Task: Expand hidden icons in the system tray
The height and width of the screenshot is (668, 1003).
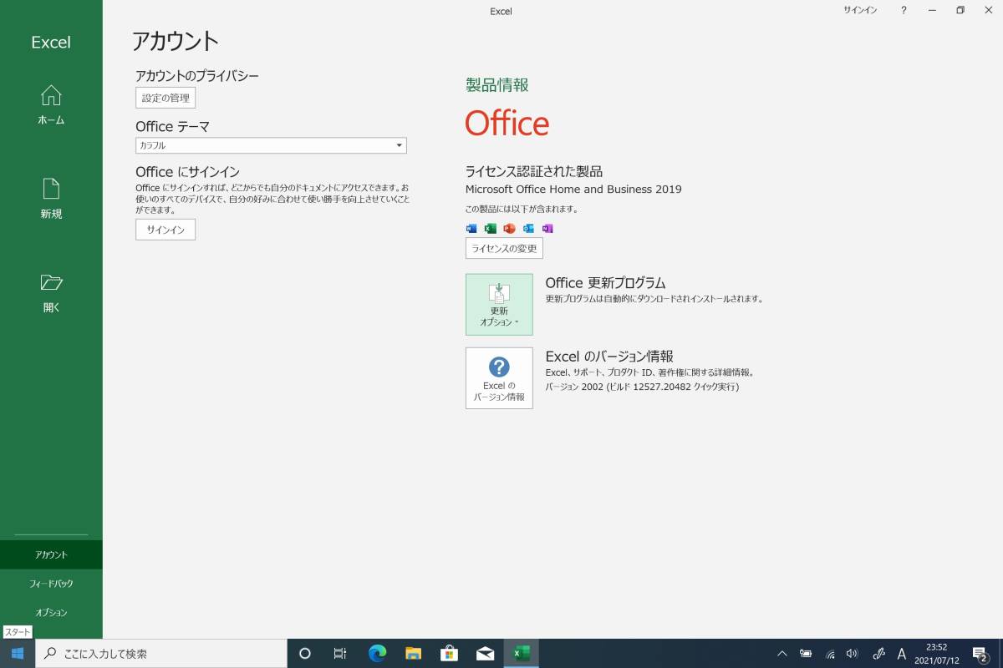Action: 782,654
